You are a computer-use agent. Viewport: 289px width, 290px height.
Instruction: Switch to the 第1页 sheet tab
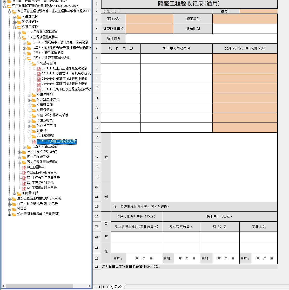click(118, 287)
